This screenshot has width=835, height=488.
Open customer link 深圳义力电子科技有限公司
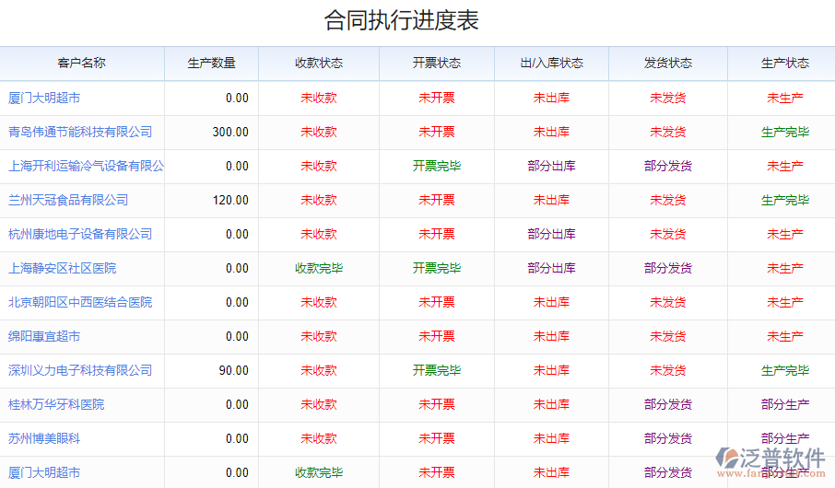click(x=80, y=370)
